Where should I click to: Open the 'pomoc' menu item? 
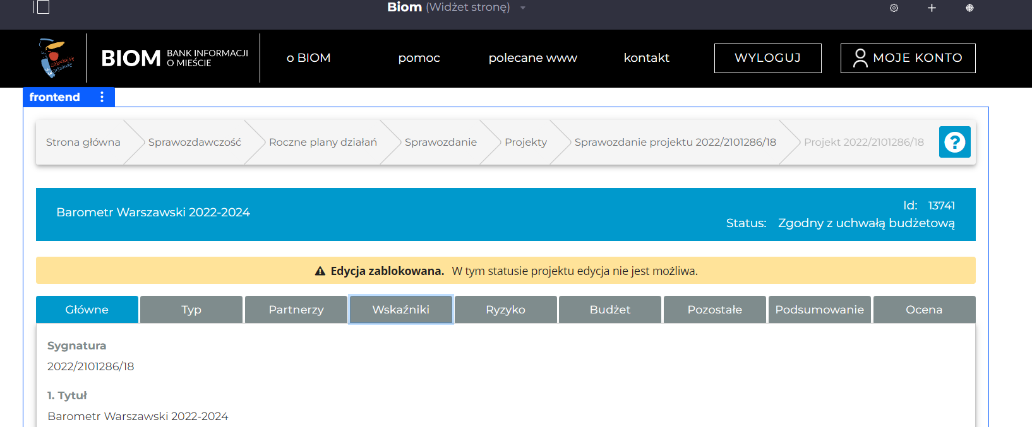click(x=419, y=58)
